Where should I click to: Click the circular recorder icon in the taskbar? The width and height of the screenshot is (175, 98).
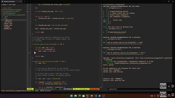click(x=104, y=96)
